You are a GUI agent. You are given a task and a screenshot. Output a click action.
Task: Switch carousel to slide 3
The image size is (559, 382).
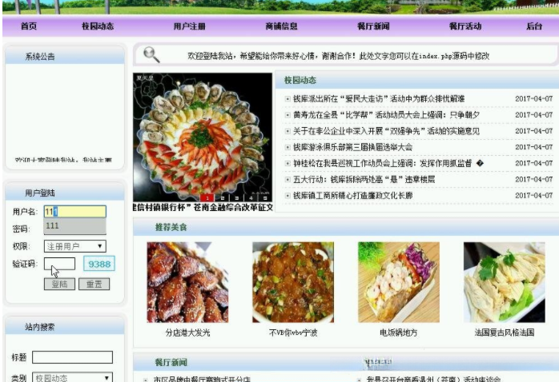(236, 198)
